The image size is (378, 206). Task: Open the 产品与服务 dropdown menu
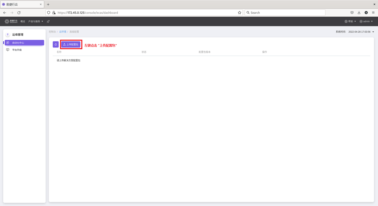(36, 21)
